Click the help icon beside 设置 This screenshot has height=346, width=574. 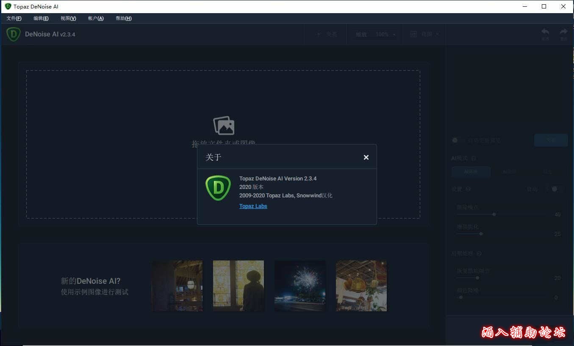[468, 189]
